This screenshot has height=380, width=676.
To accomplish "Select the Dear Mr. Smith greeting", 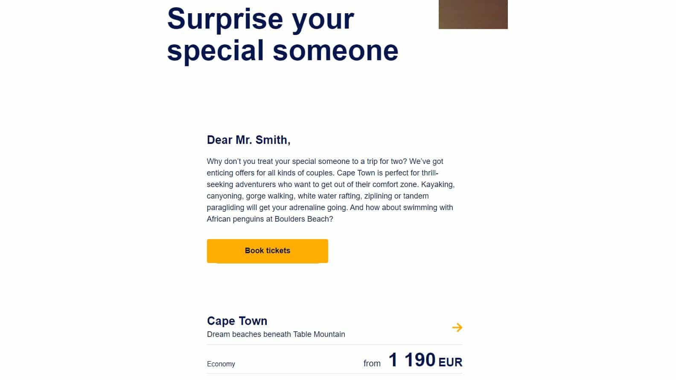I will point(248,140).
